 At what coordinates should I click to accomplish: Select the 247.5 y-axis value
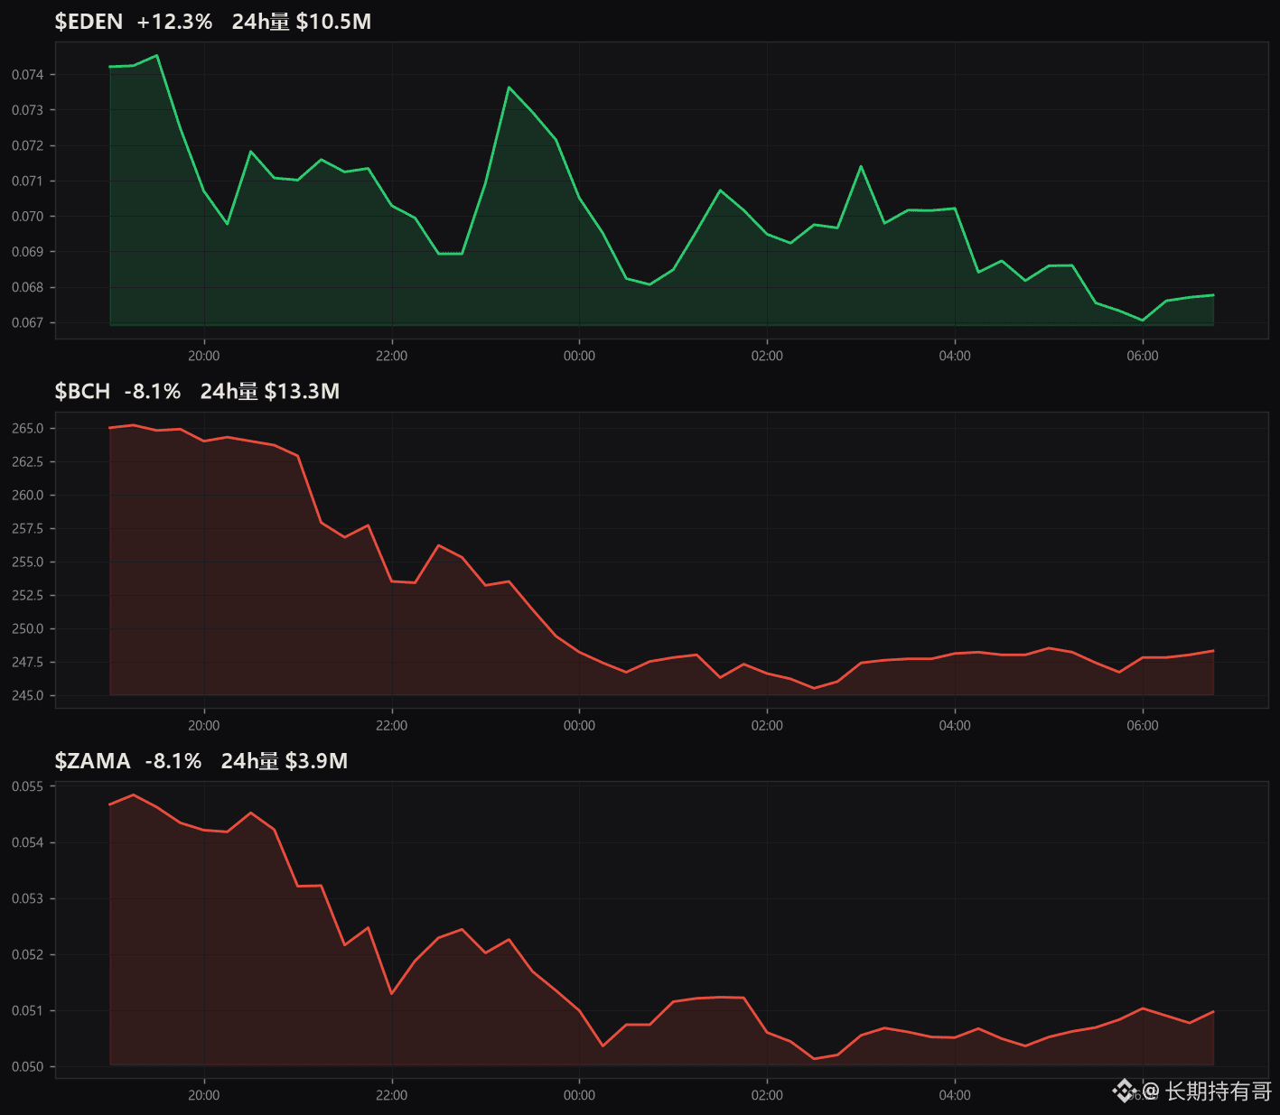[27, 663]
